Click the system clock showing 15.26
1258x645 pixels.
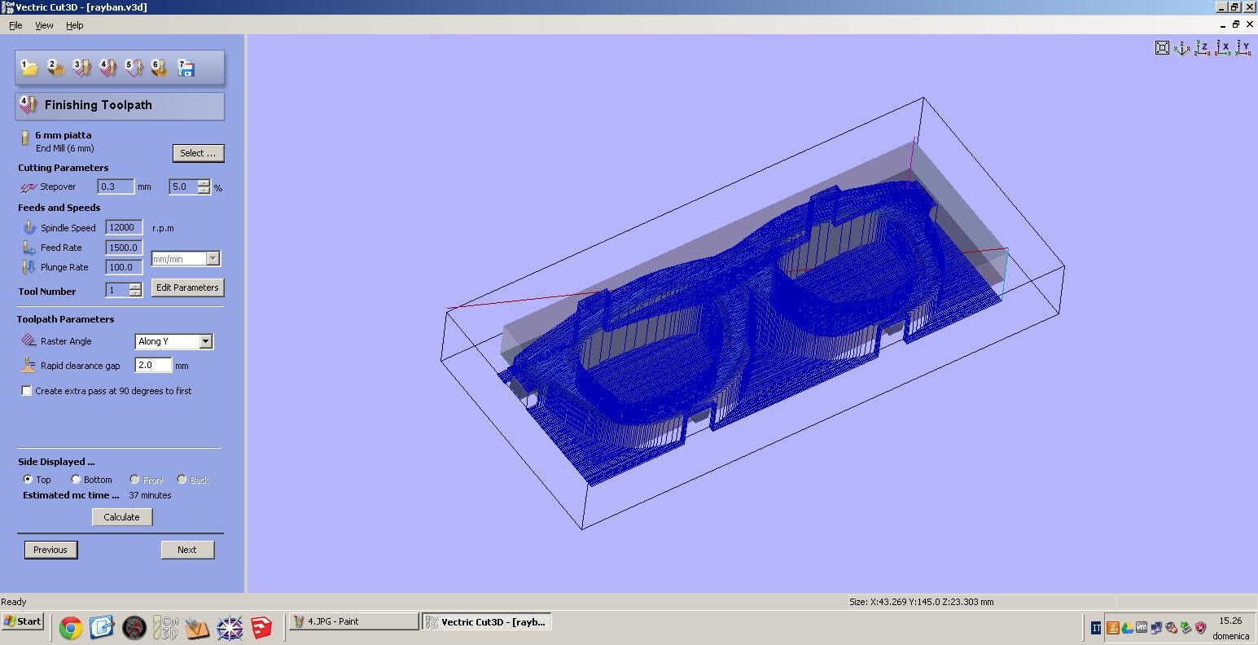(1231, 621)
